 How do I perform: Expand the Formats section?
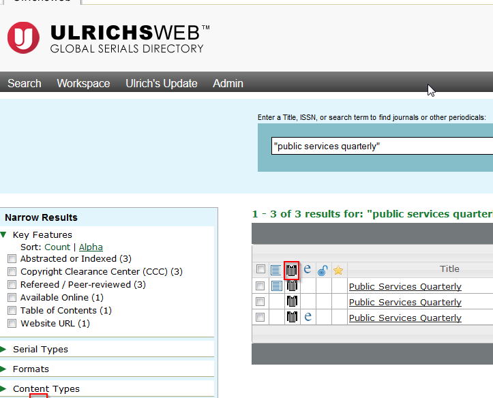click(3, 369)
